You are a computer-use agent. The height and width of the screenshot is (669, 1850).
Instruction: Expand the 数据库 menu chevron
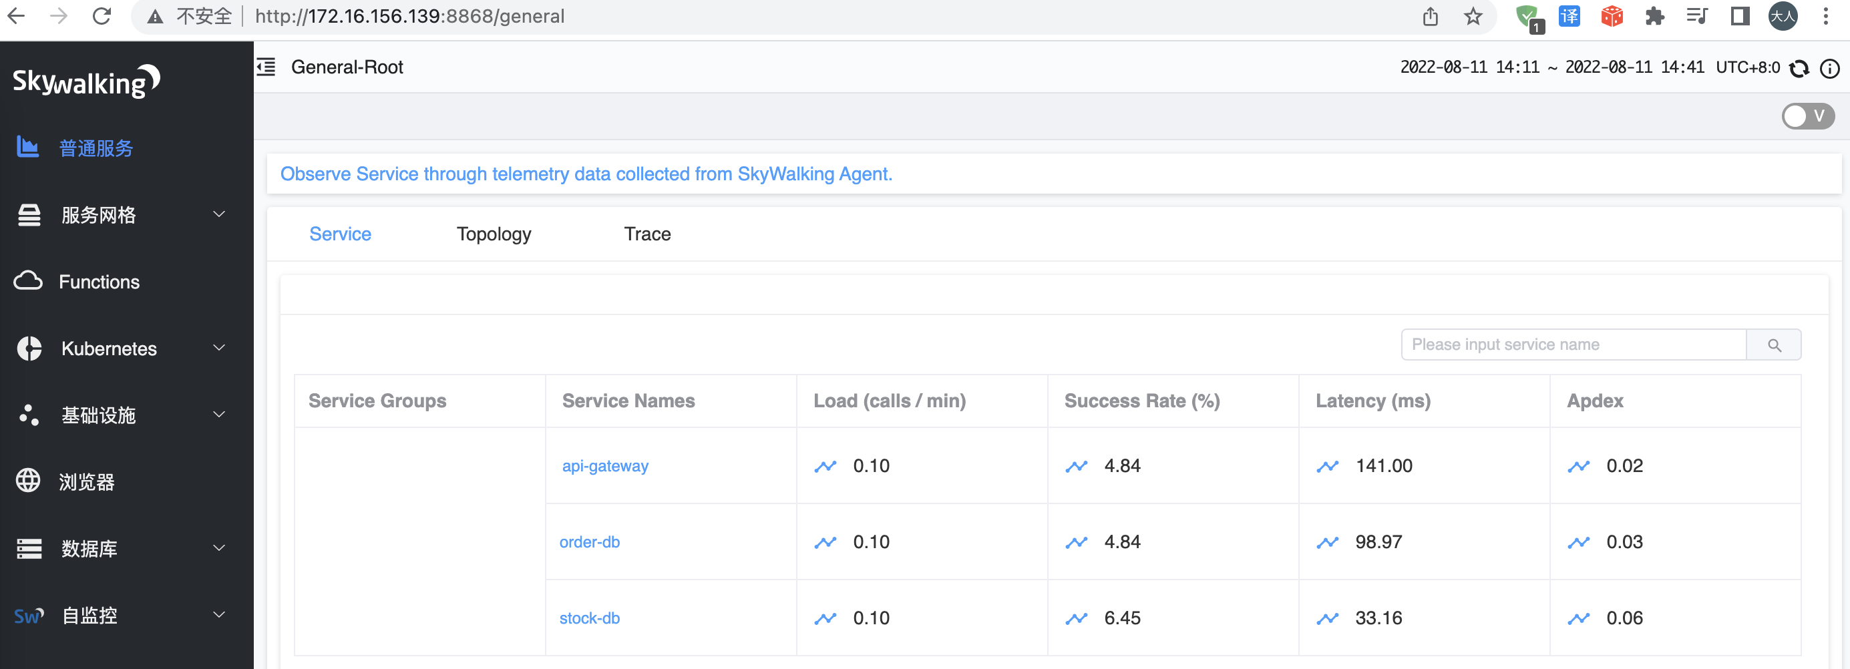coord(219,547)
